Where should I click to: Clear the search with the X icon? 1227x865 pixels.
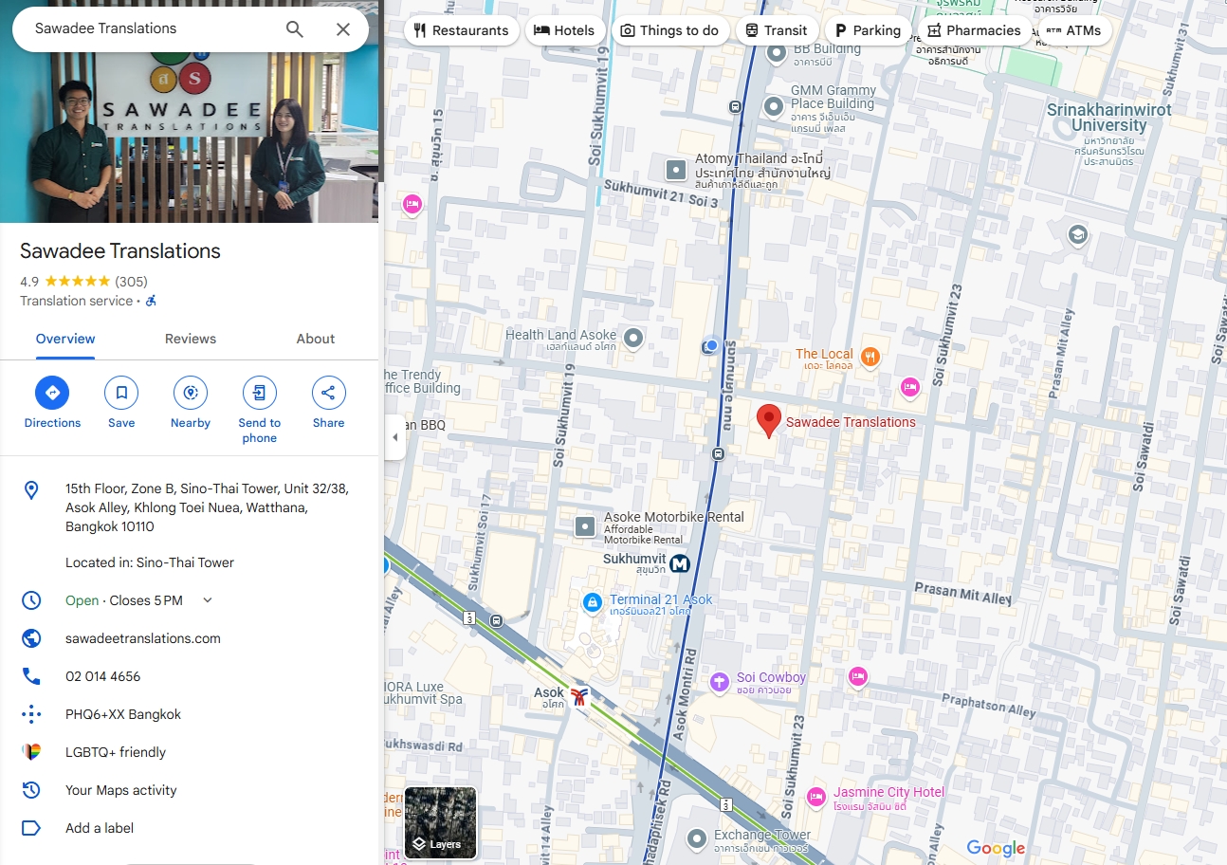point(343,29)
